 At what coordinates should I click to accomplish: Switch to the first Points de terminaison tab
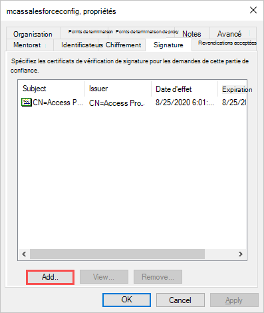[x=84, y=33]
